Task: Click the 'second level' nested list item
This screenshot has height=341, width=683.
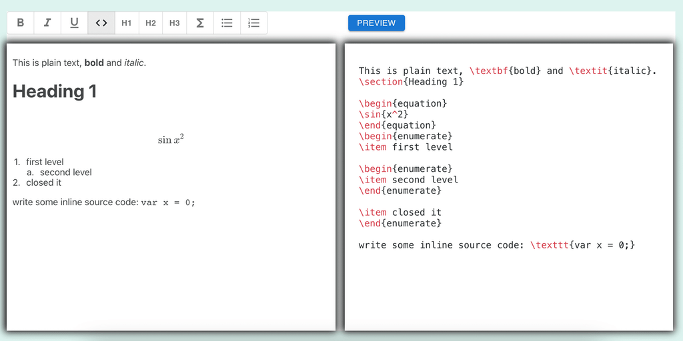Action: point(65,172)
